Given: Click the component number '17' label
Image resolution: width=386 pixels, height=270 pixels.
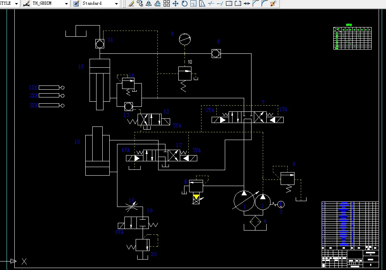Looking at the screenshot, I should [179, 145].
